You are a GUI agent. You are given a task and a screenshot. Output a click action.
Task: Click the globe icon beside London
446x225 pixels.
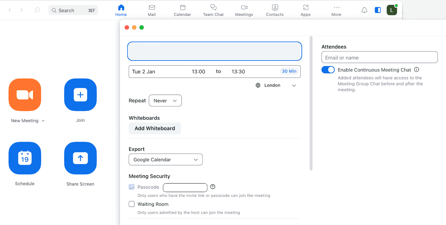pyautogui.click(x=258, y=85)
